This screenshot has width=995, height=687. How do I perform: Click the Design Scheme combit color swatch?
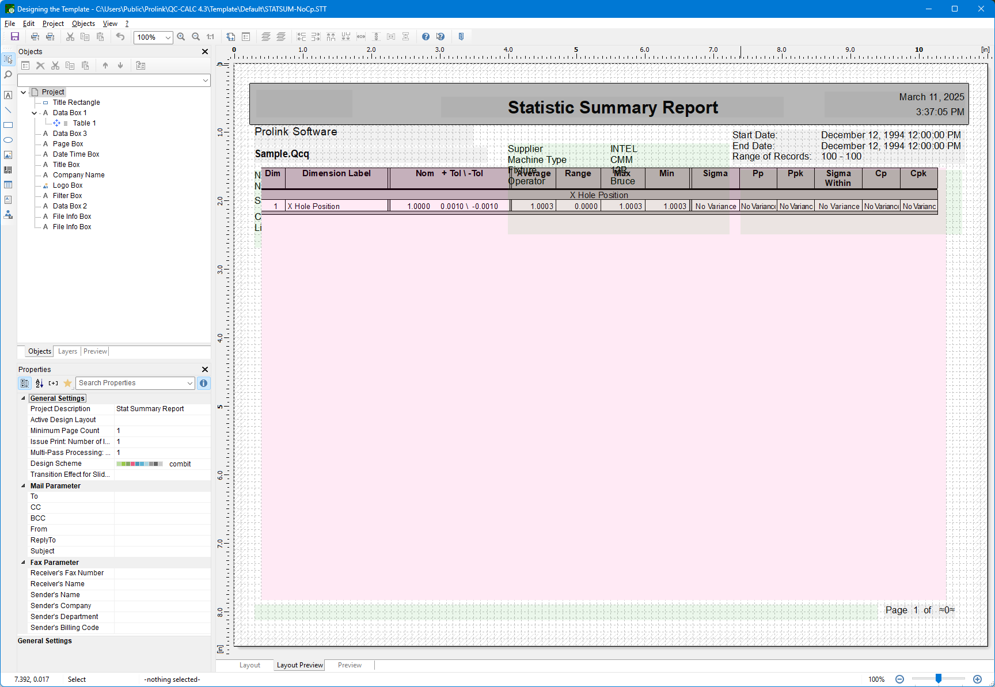coord(140,464)
